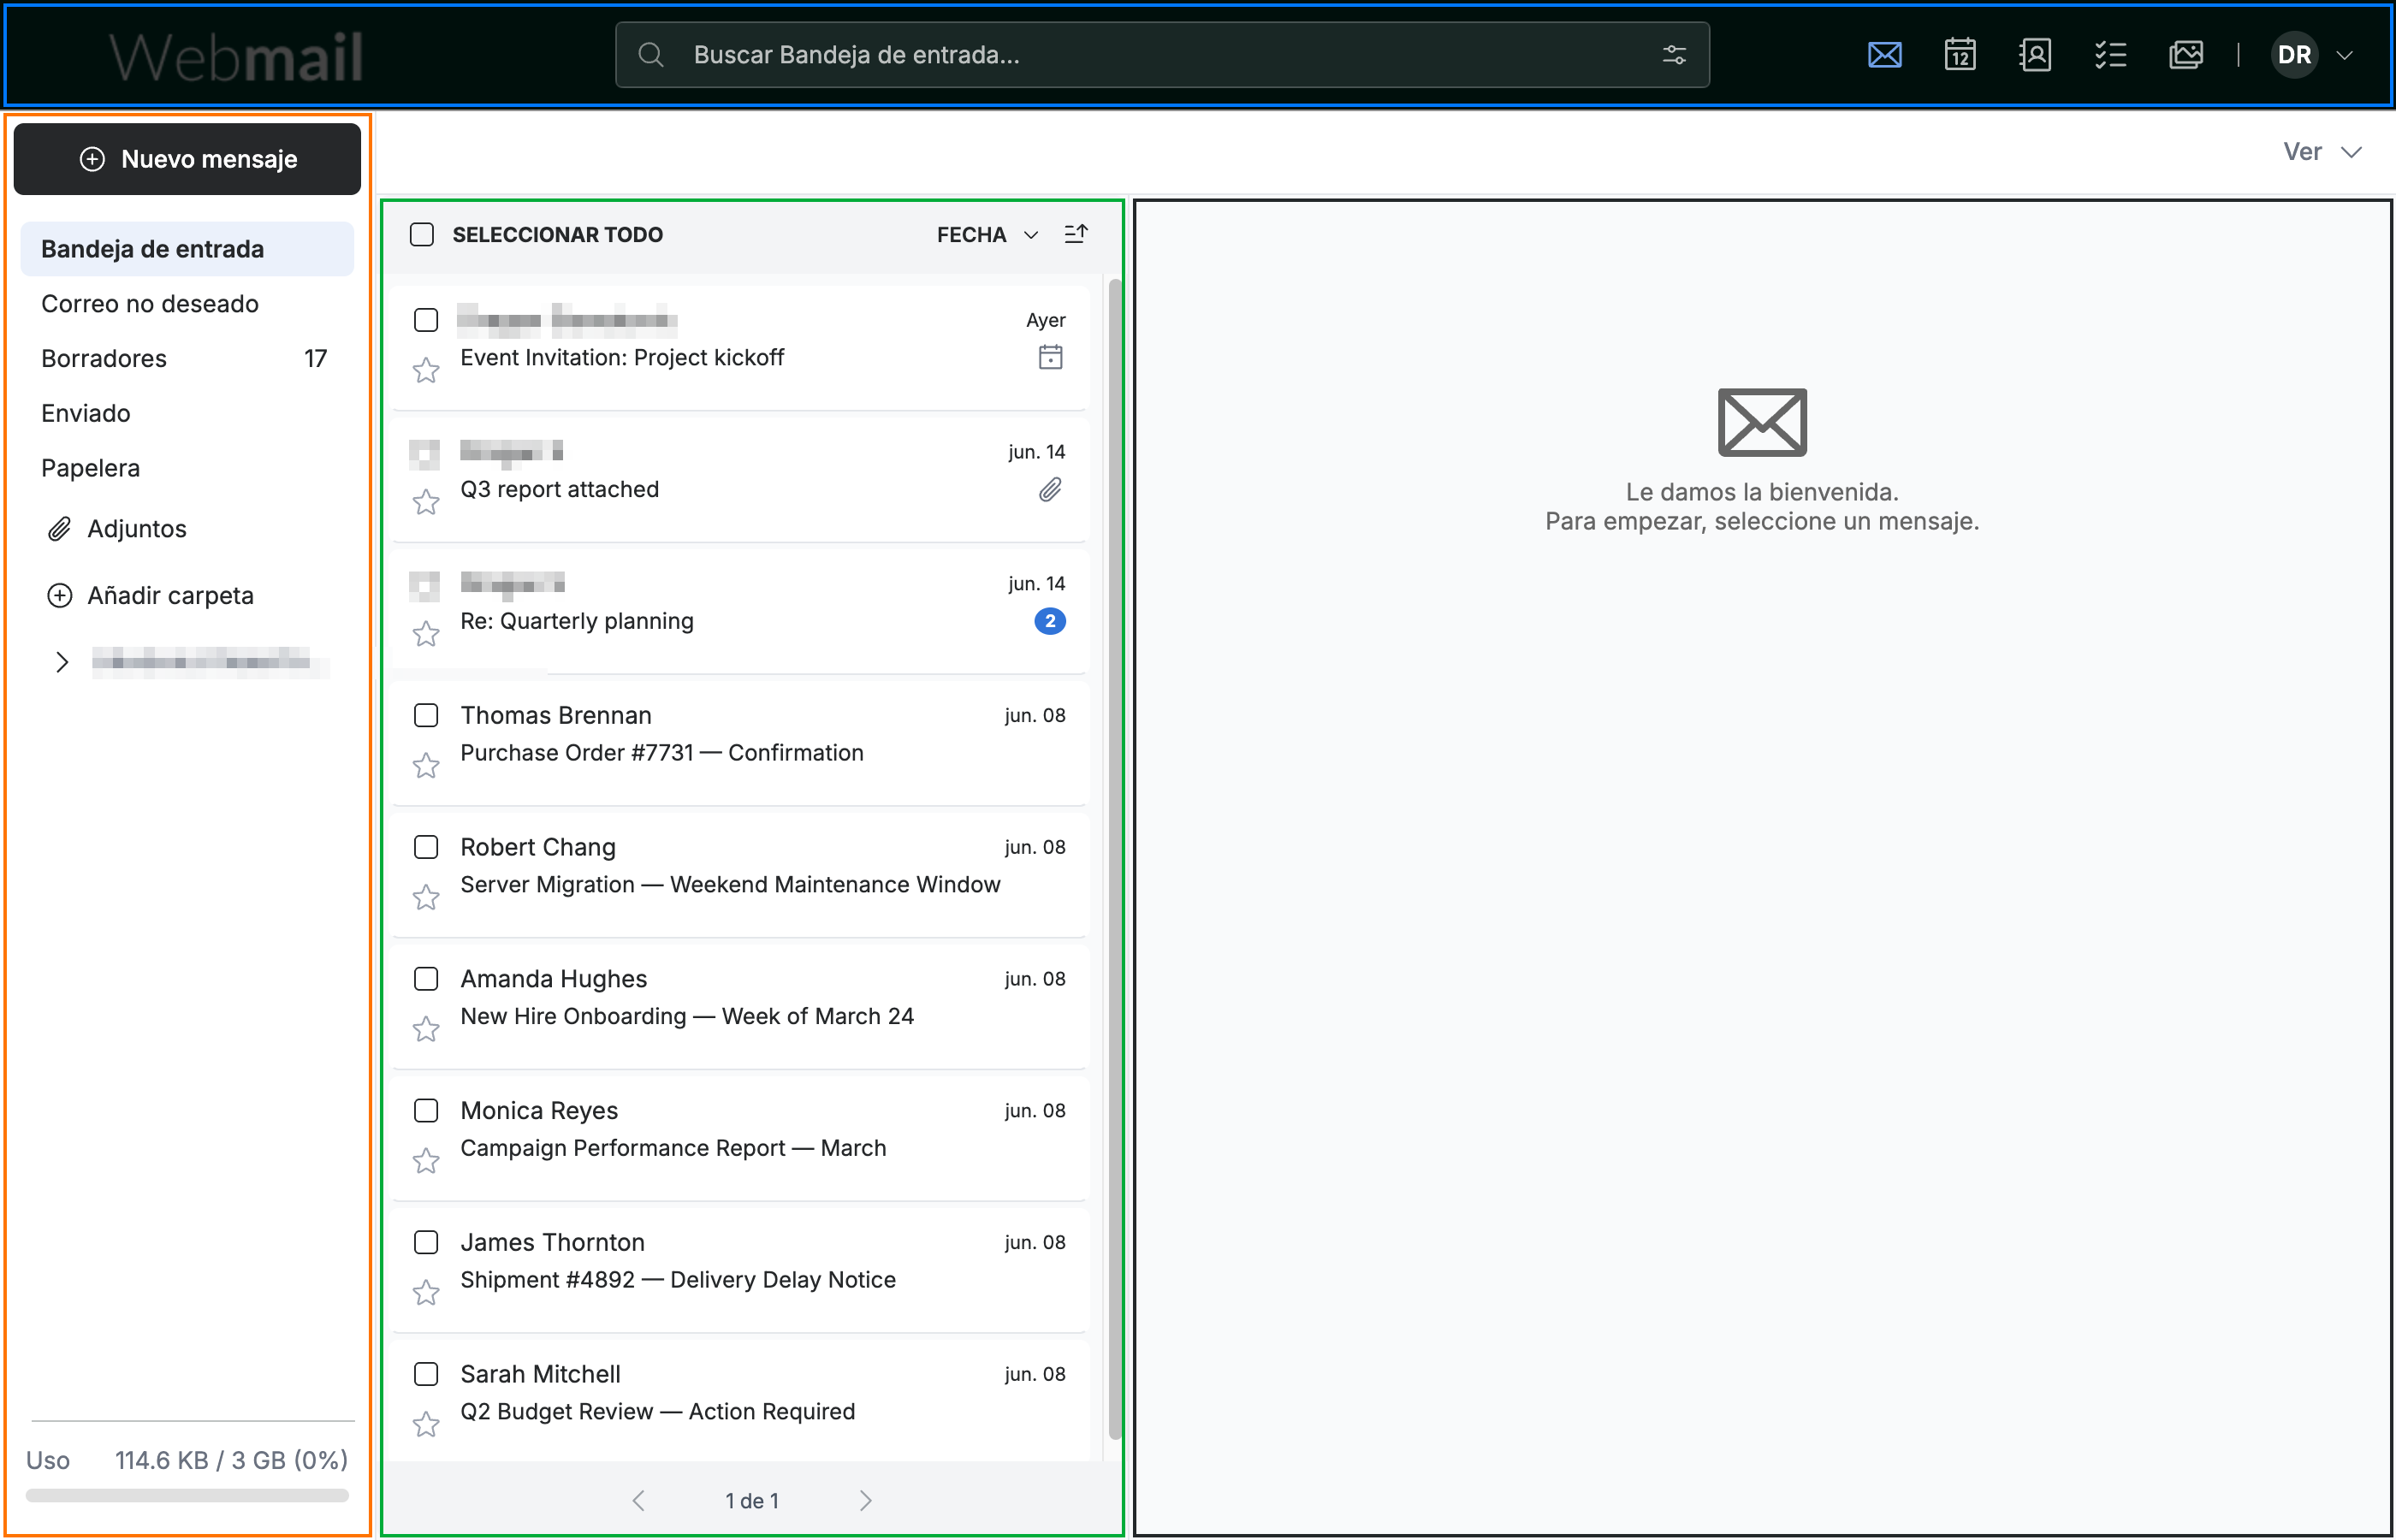The image size is (2396, 1540).
Task: Star the Re: Quarterly planning message
Action: [x=426, y=634]
